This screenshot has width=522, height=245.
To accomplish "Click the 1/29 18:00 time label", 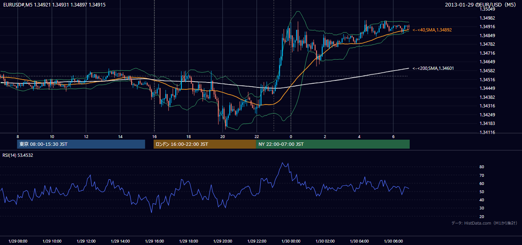I will tap(188, 241).
